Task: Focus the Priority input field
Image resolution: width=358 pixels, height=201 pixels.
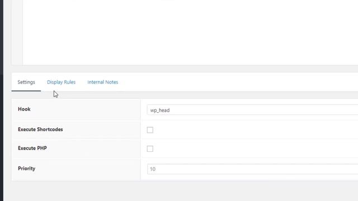Action: 252,169
